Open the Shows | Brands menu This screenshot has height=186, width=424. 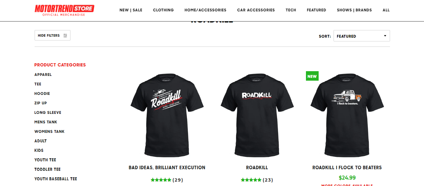[354, 10]
